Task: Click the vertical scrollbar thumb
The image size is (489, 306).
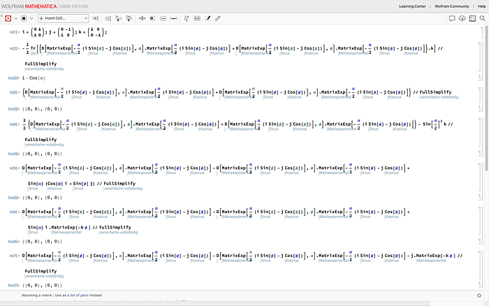Action: pyautogui.click(x=487, y=99)
